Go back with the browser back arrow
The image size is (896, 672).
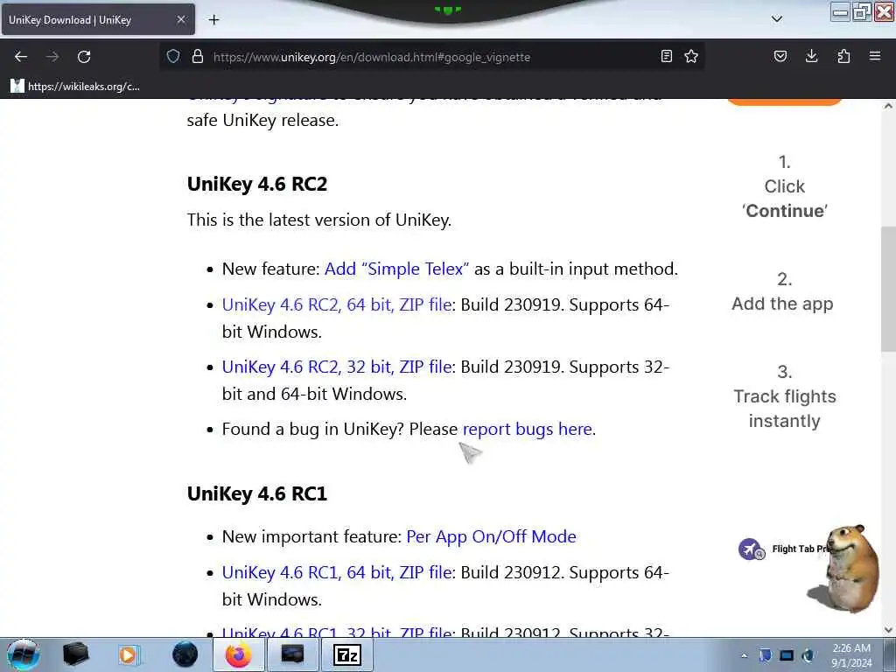pos(21,57)
